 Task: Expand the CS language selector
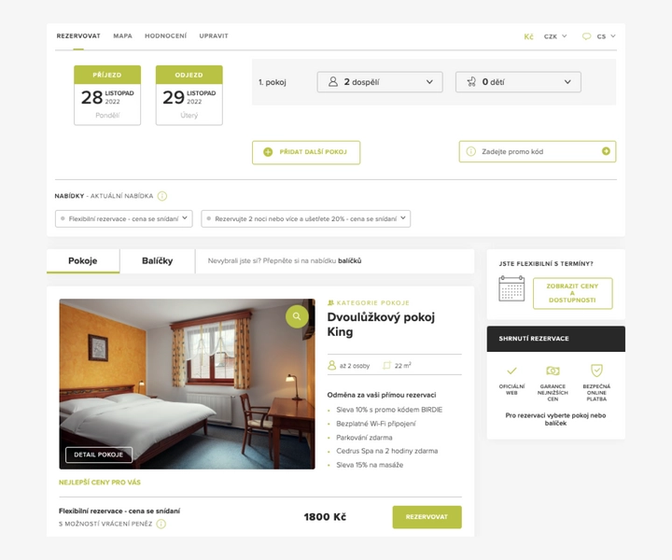click(x=606, y=36)
